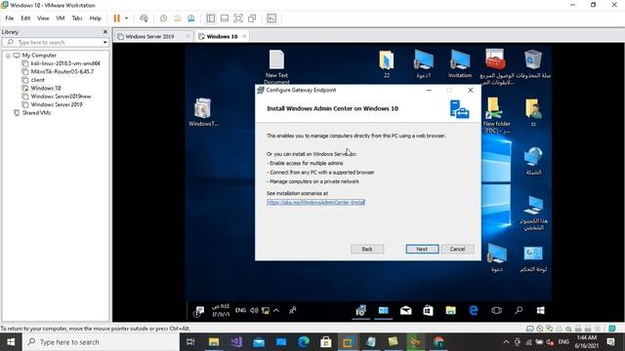Screen dimensions: 625x351
Task: Select the client VM in Library
Action: coord(37,80)
